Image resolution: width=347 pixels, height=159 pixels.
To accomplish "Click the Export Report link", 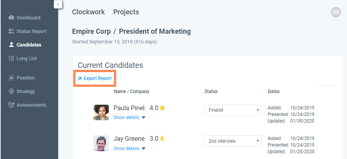I will (x=95, y=78).
